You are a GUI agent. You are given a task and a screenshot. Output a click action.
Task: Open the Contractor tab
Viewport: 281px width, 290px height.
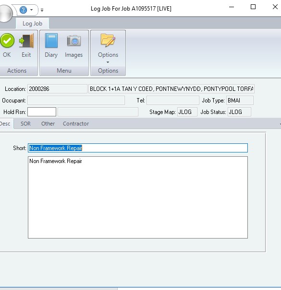pos(76,124)
